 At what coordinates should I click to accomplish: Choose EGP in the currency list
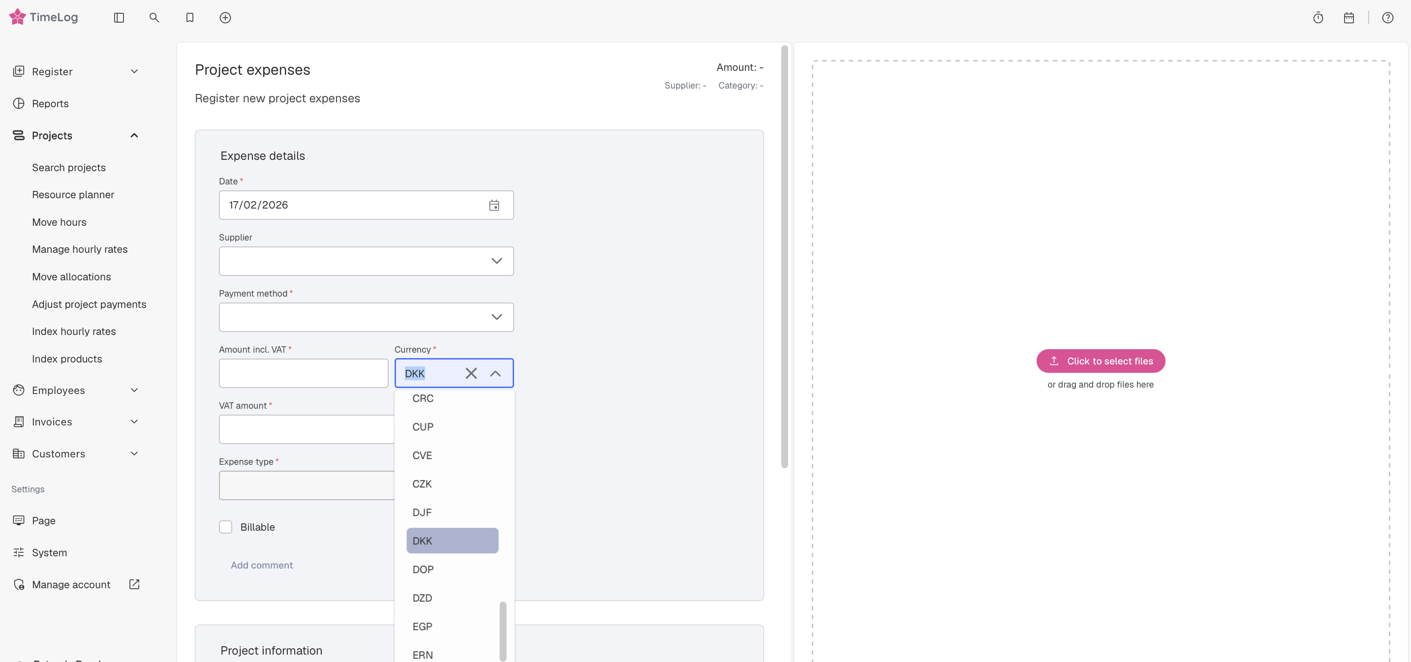tap(422, 627)
